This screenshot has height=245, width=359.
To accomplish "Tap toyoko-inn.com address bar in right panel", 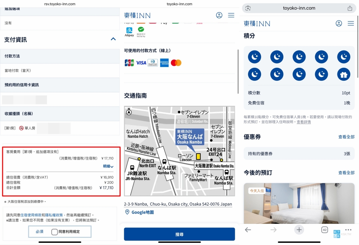I will tap(299, 8).
